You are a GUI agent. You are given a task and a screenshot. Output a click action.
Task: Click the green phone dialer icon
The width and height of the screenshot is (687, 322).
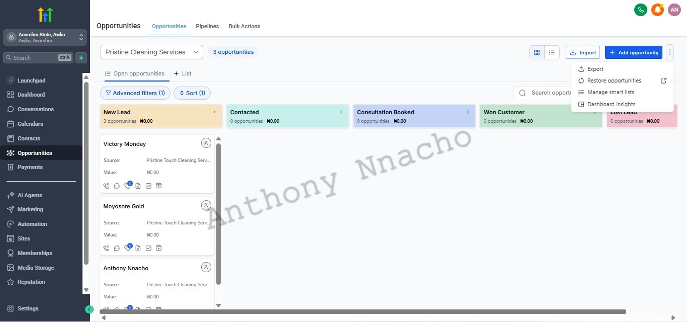point(640,10)
